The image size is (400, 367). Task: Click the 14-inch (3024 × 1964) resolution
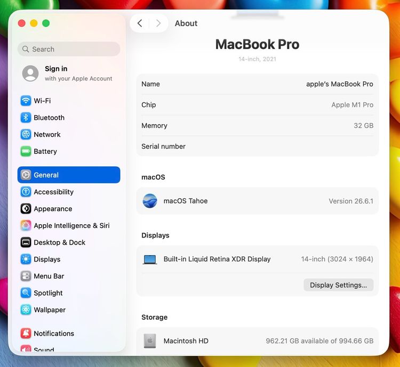pyautogui.click(x=337, y=259)
